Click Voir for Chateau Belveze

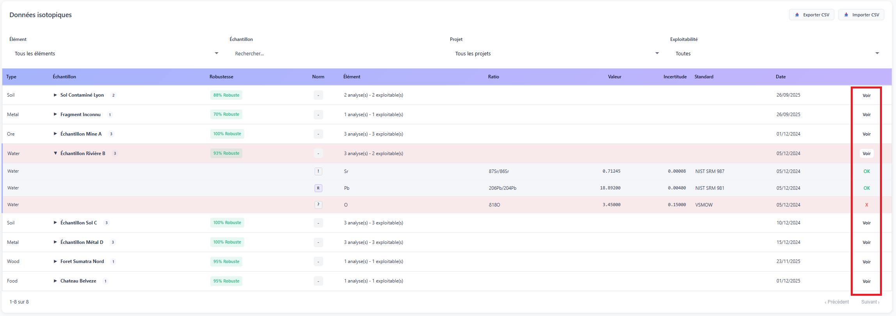tap(866, 281)
